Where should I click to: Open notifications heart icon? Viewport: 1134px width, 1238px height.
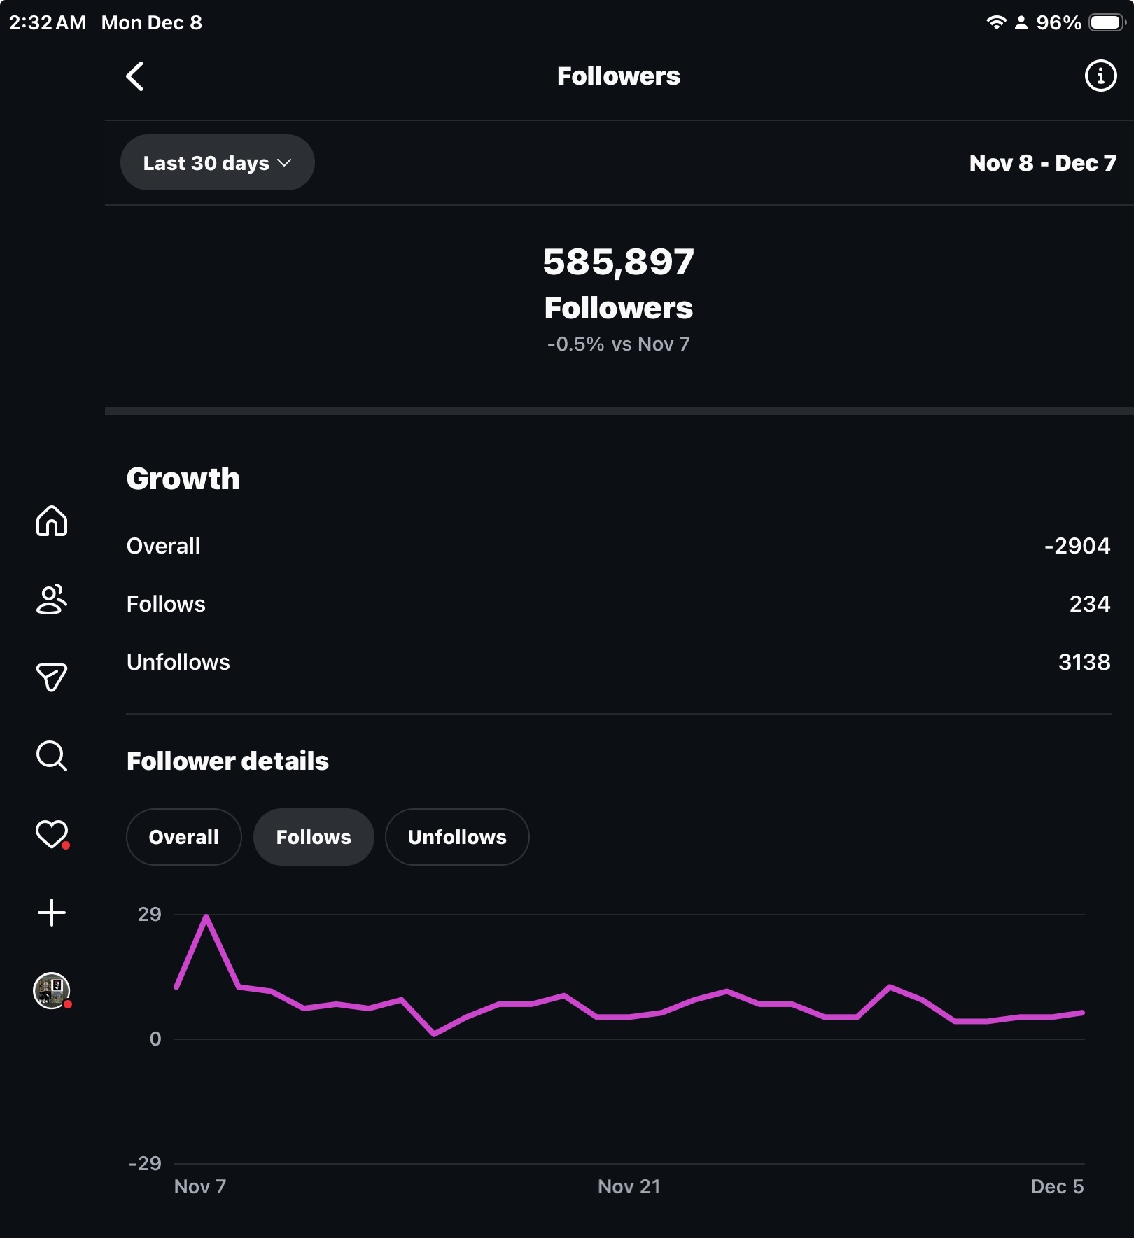coord(52,834)
